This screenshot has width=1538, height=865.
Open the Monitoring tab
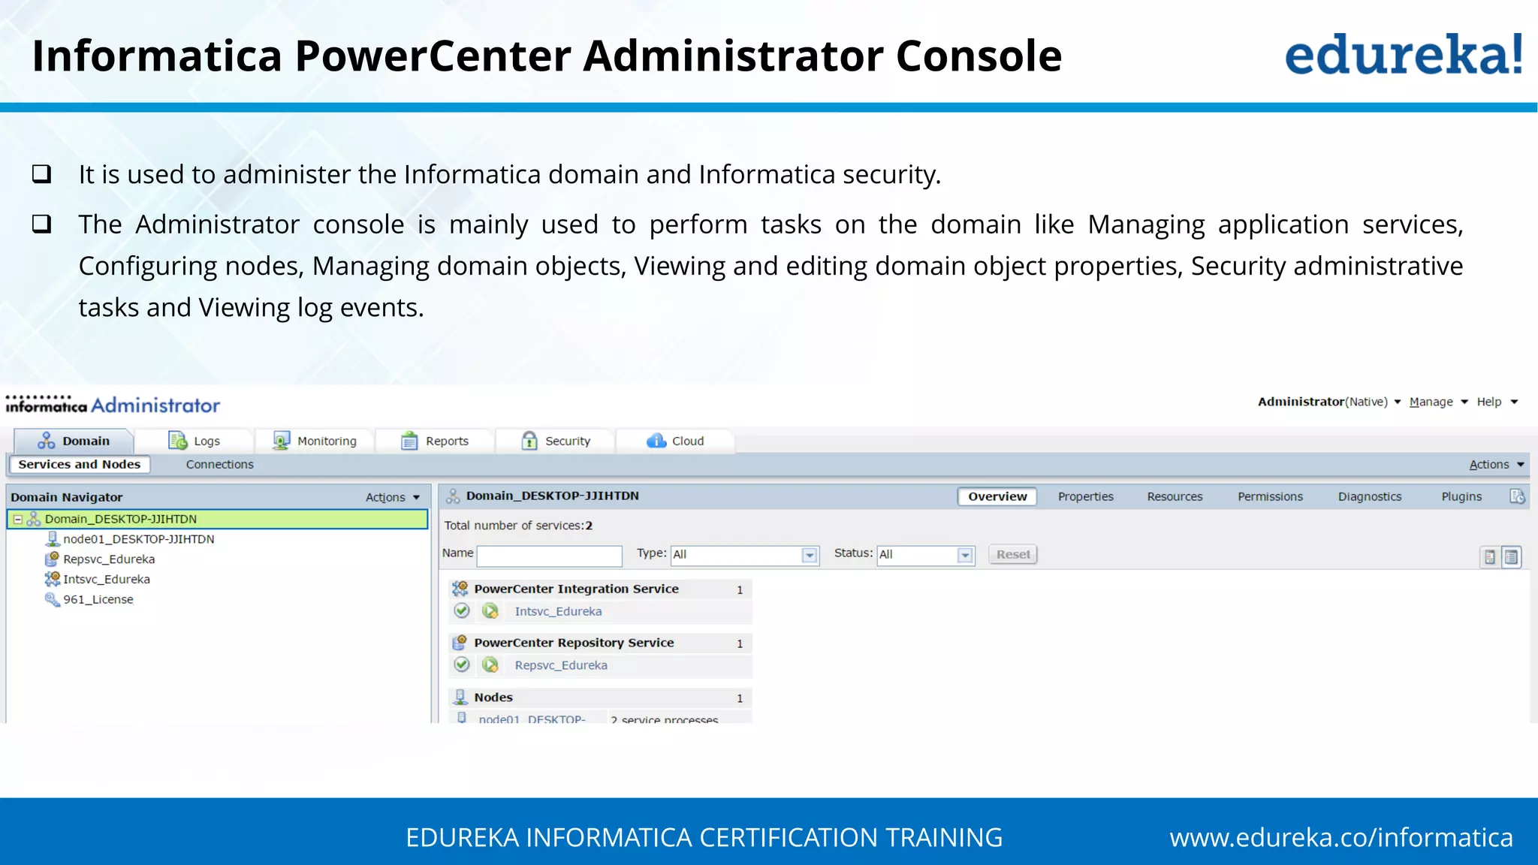tap(314, 441)
